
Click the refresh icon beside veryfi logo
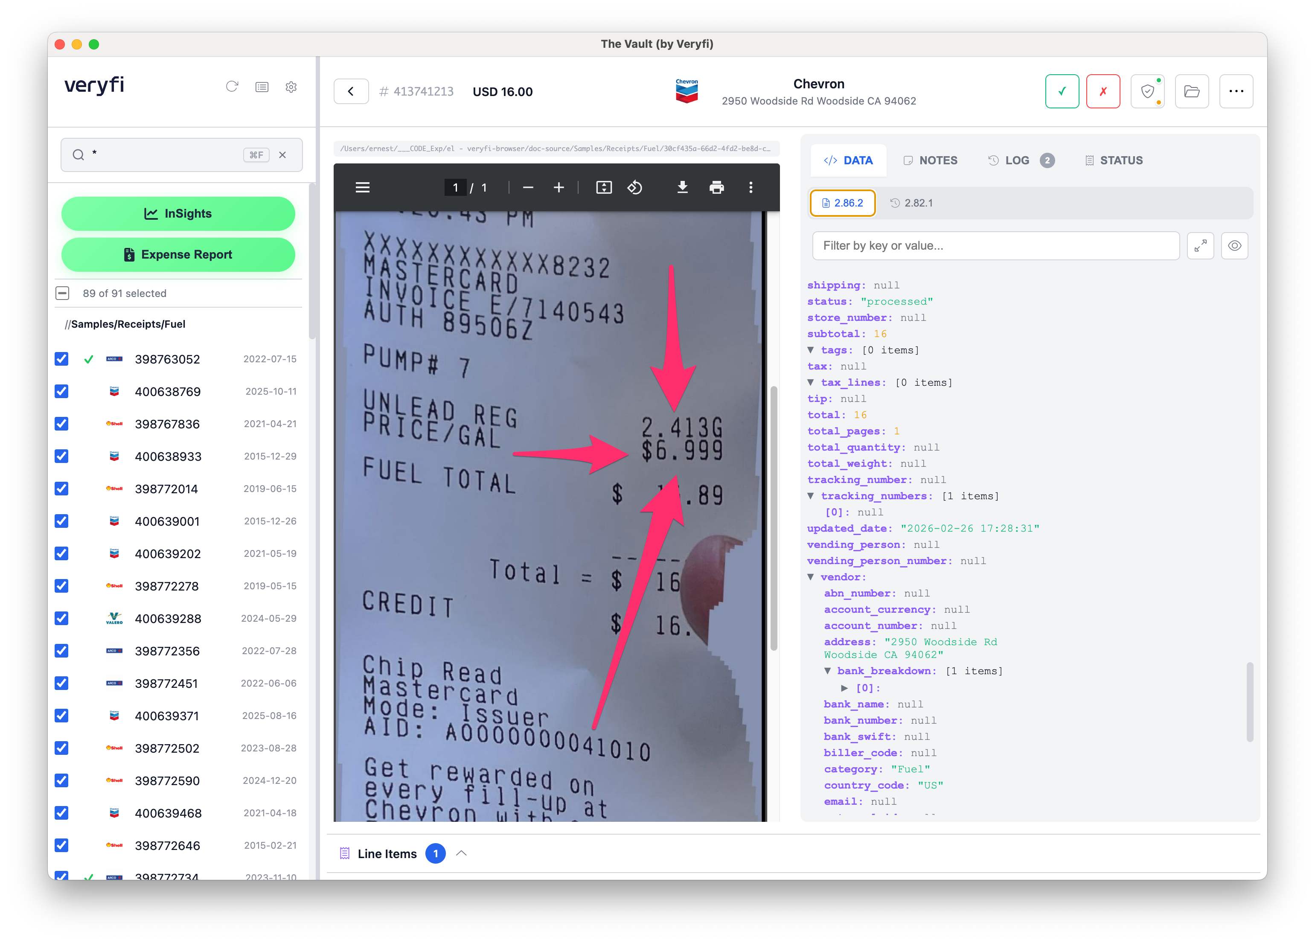click(x=232, y=87)
